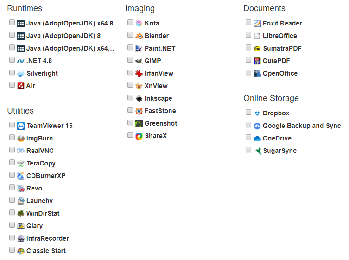Click the ShareX colorful ring icon
The height and width of the screenshot is (260, 349).
pyautogui.click(x=139, y=136)
